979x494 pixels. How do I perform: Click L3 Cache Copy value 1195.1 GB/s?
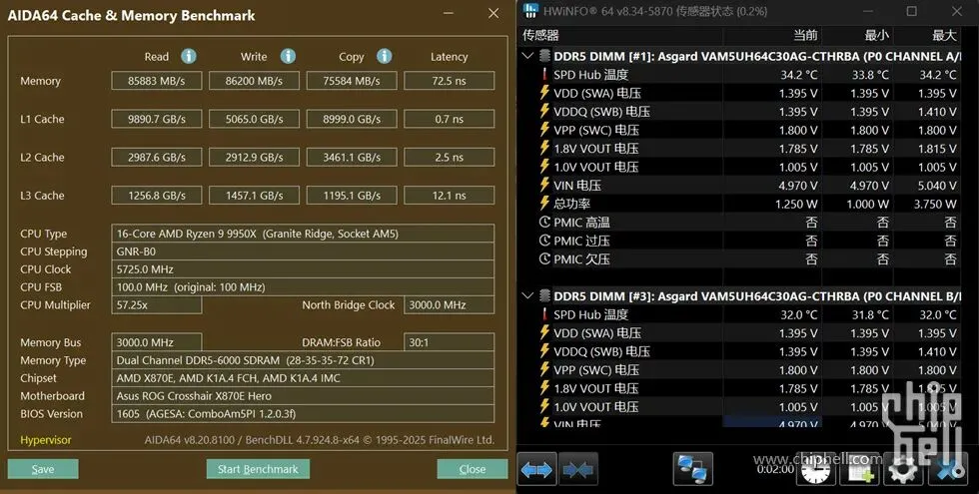coord(352,196)
